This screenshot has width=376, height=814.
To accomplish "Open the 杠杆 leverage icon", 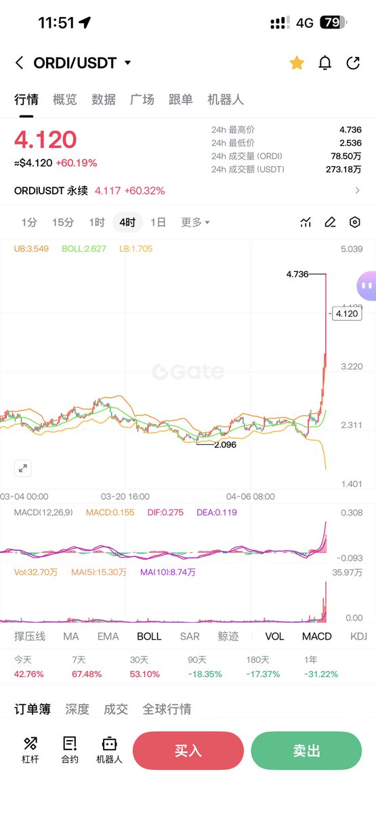I will (x=30, y=750).
